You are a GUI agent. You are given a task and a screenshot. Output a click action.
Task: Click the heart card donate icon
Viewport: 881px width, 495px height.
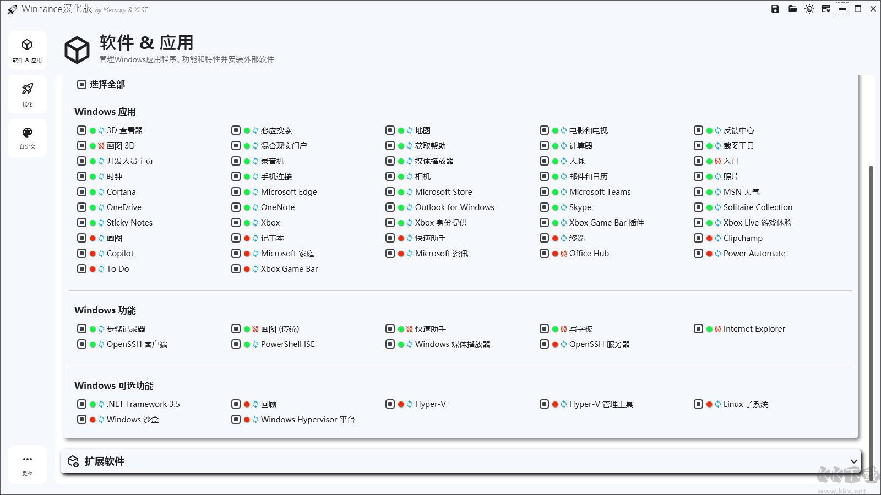826,9
